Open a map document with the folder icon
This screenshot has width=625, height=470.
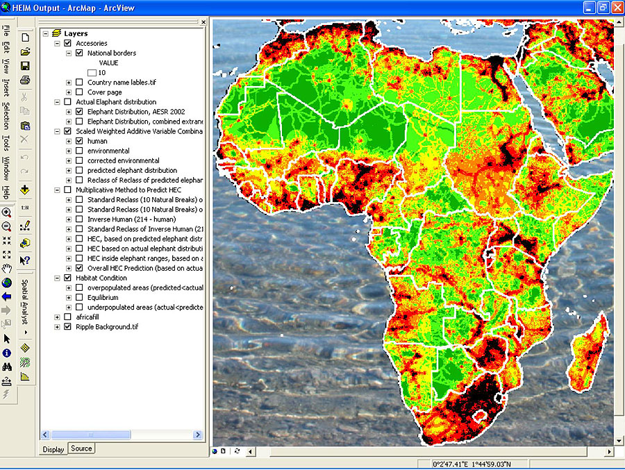point(25,52)
